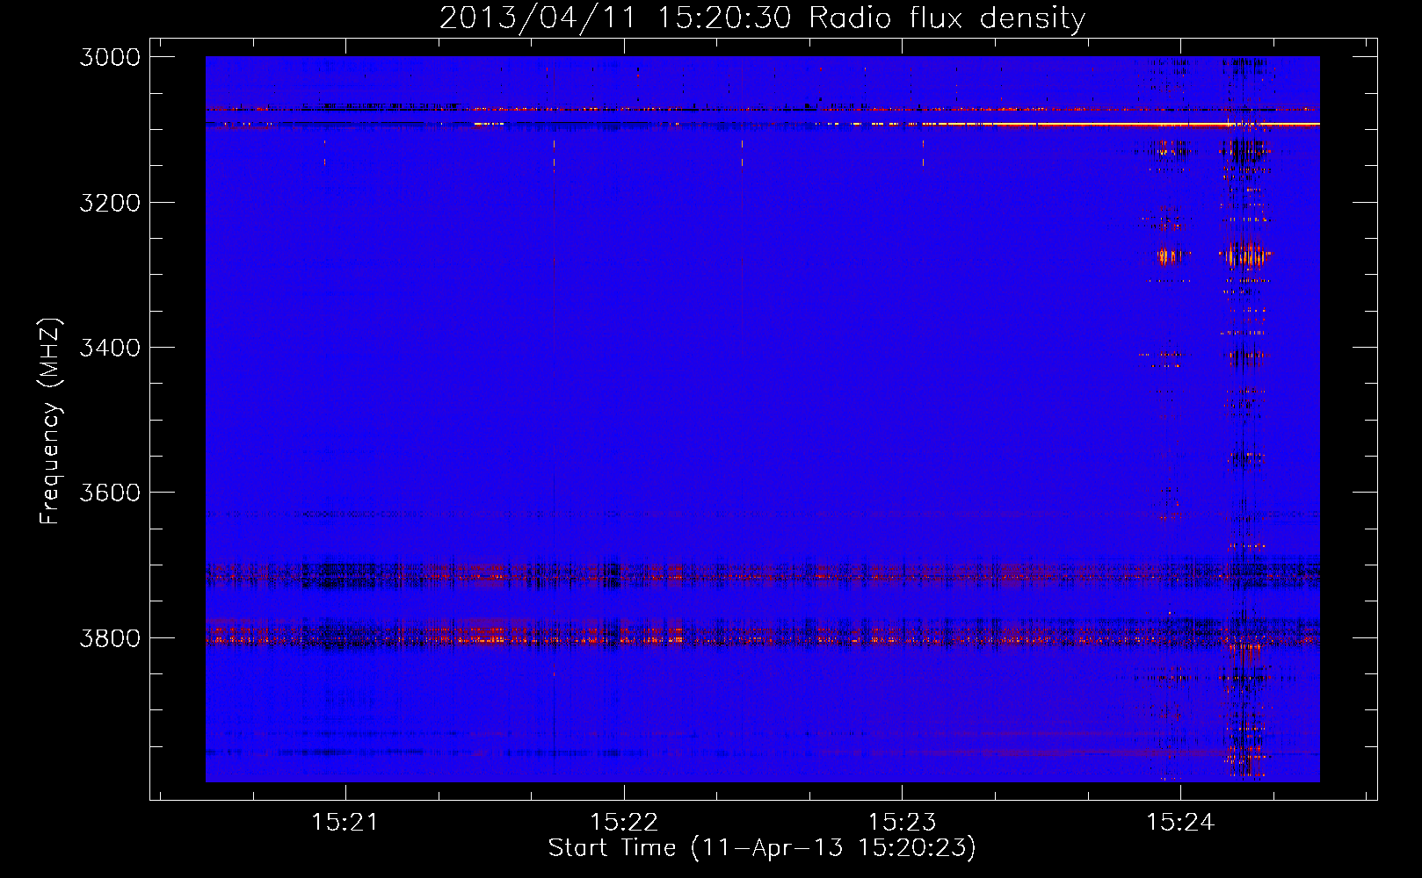Click the 15:24 time axis label
The height and width of the screenshot is (878, 1422).
[1180, 822]
